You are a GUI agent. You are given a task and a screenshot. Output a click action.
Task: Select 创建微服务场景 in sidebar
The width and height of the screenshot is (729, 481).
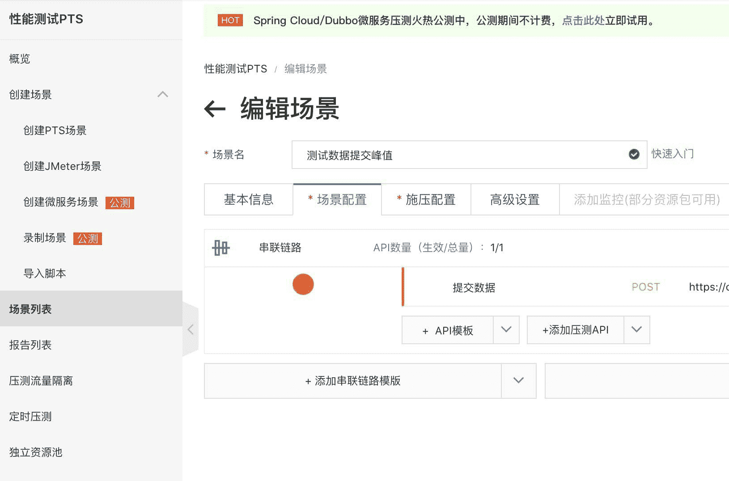[x=61, y=202]
